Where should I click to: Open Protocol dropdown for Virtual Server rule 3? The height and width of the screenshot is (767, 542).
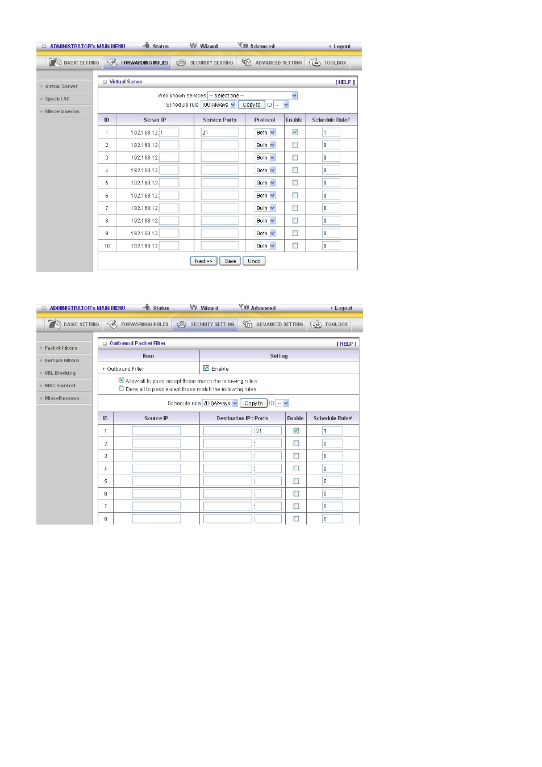(265, 158)
